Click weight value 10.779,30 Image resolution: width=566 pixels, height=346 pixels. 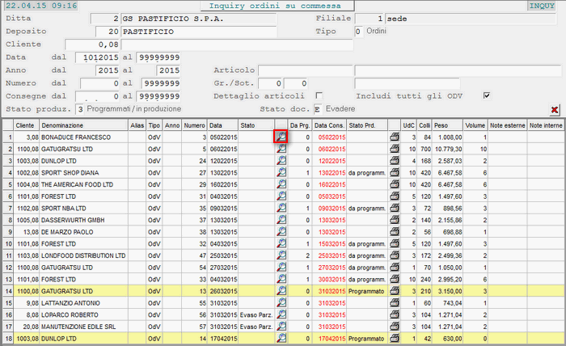[x=448, y=149]
